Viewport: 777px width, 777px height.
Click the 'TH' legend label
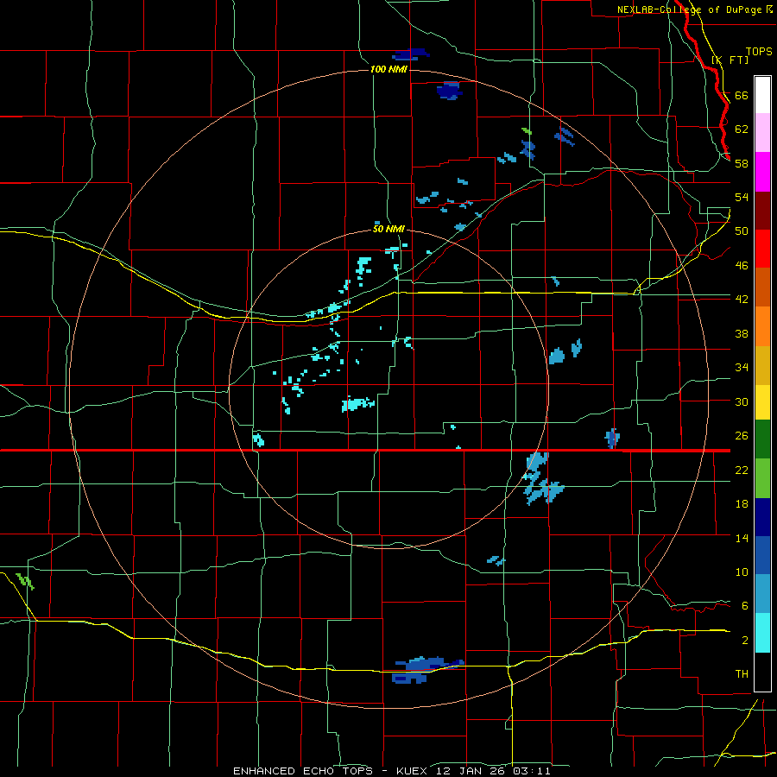click(742, 674)
